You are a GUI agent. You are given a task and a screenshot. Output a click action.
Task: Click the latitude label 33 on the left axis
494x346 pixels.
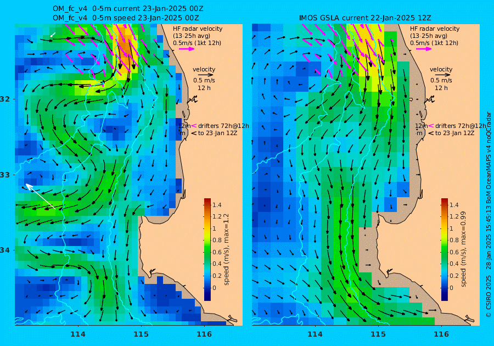click(x=5, y=175)
